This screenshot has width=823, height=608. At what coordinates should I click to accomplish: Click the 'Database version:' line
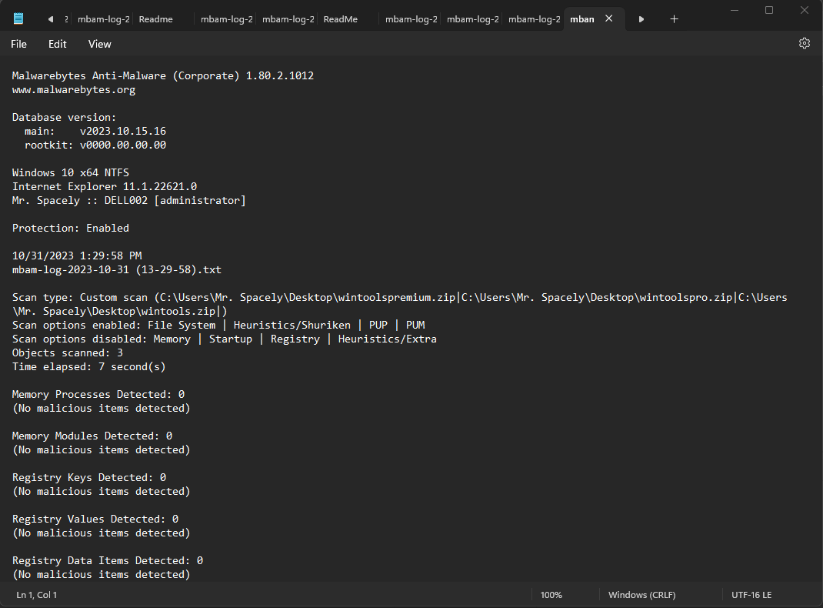coord(64,117)
